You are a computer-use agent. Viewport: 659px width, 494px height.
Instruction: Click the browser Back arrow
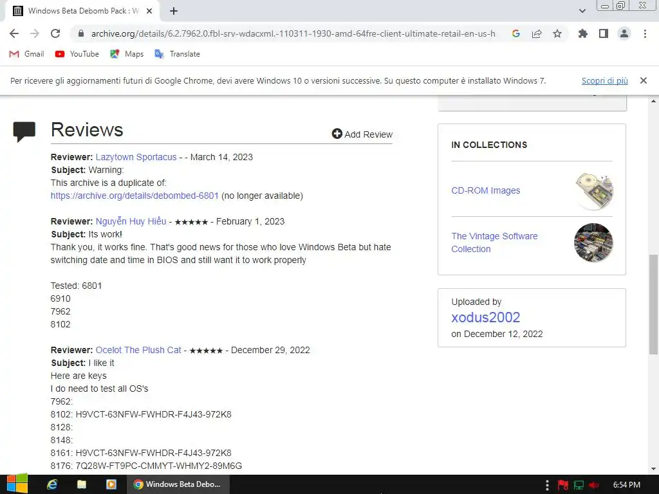(x=14, y=33)
